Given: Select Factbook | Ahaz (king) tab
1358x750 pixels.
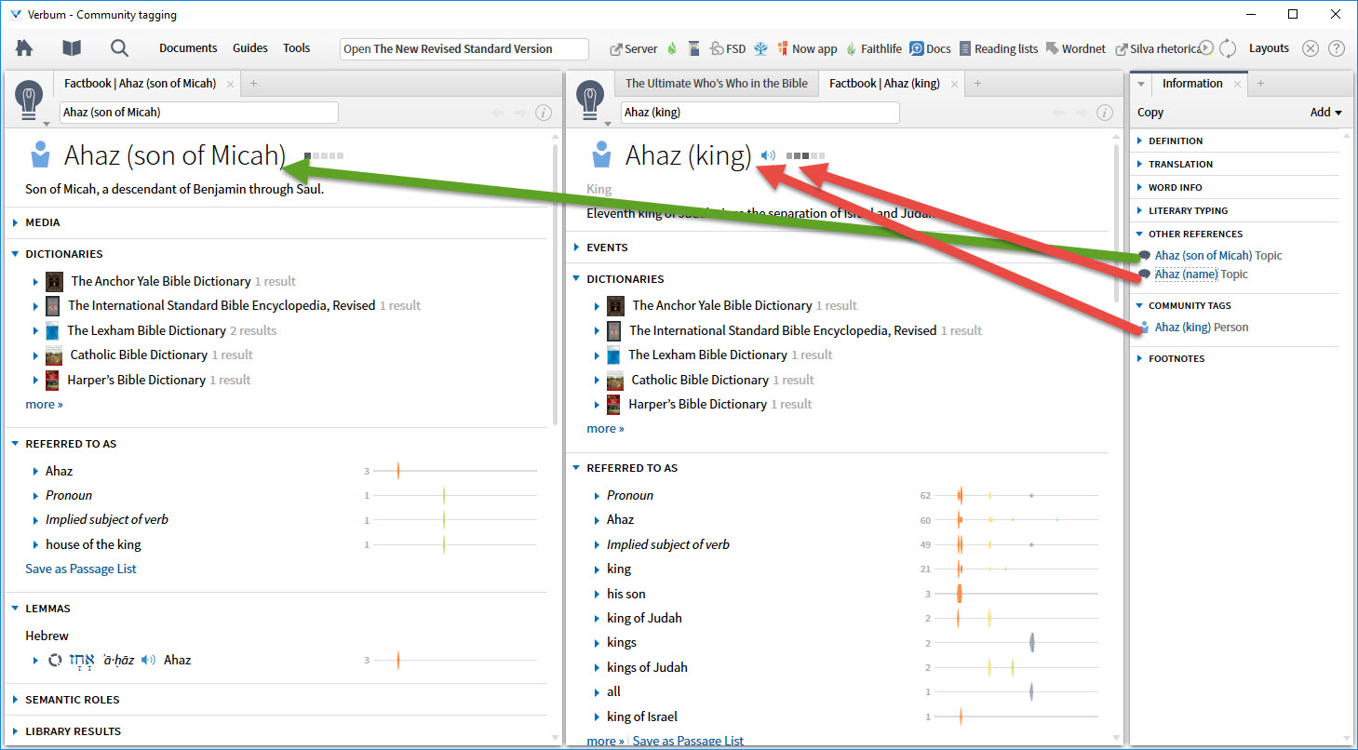Looking at the screenshot, I should coord(884,84).
